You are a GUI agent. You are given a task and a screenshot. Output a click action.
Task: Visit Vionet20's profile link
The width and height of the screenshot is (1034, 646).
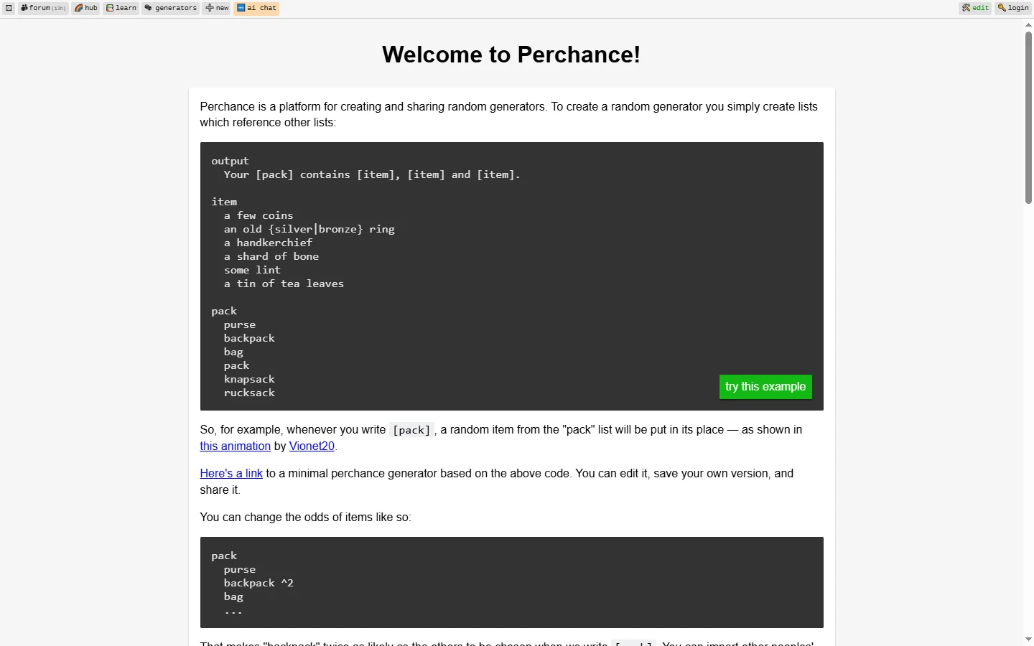pos(310,446)
